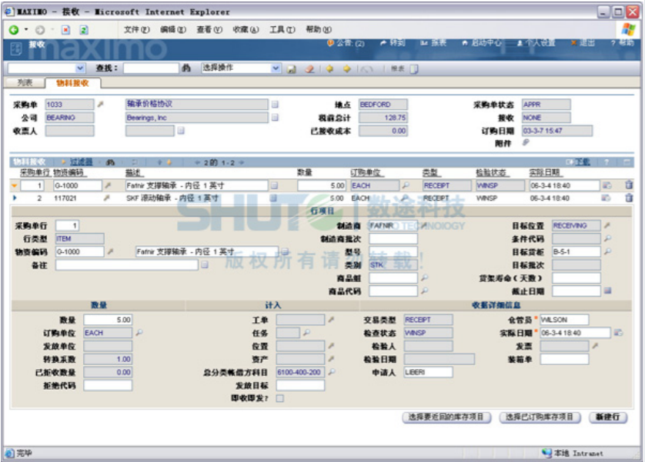Delete row 2 117021 with trash icon
This screenshot has width=645, height=462.
pyautogui.click(x=629, y=198)
